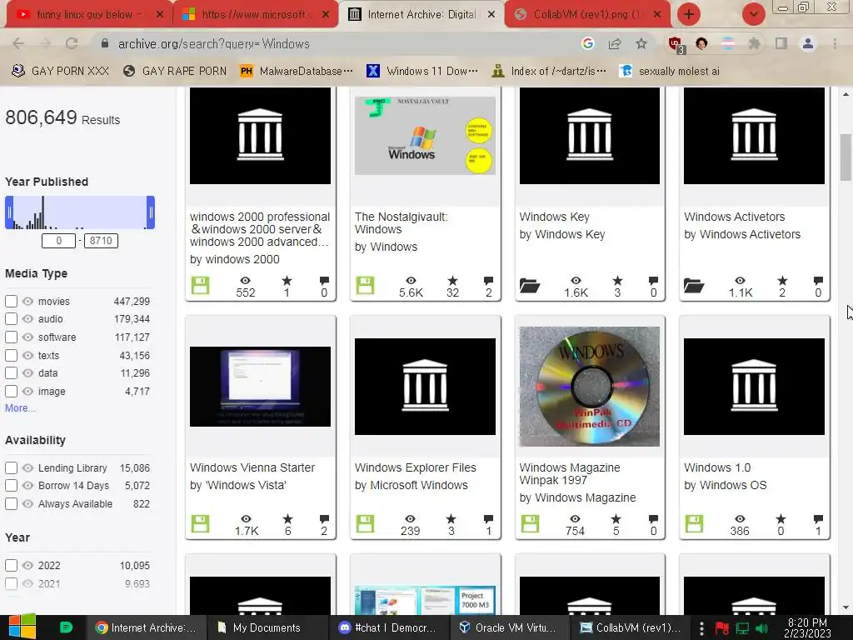Click reviews icon on Windows Vienna Starter card
853x640 pixels.
[324, 519]
